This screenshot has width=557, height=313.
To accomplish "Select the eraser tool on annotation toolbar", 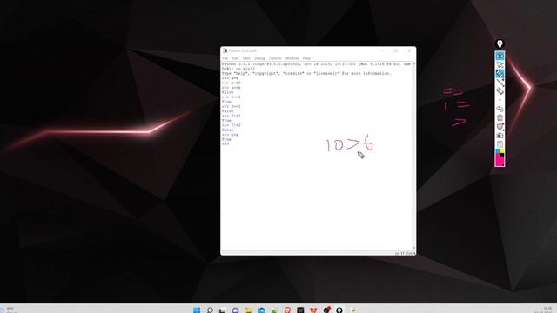I will (500, 91).
